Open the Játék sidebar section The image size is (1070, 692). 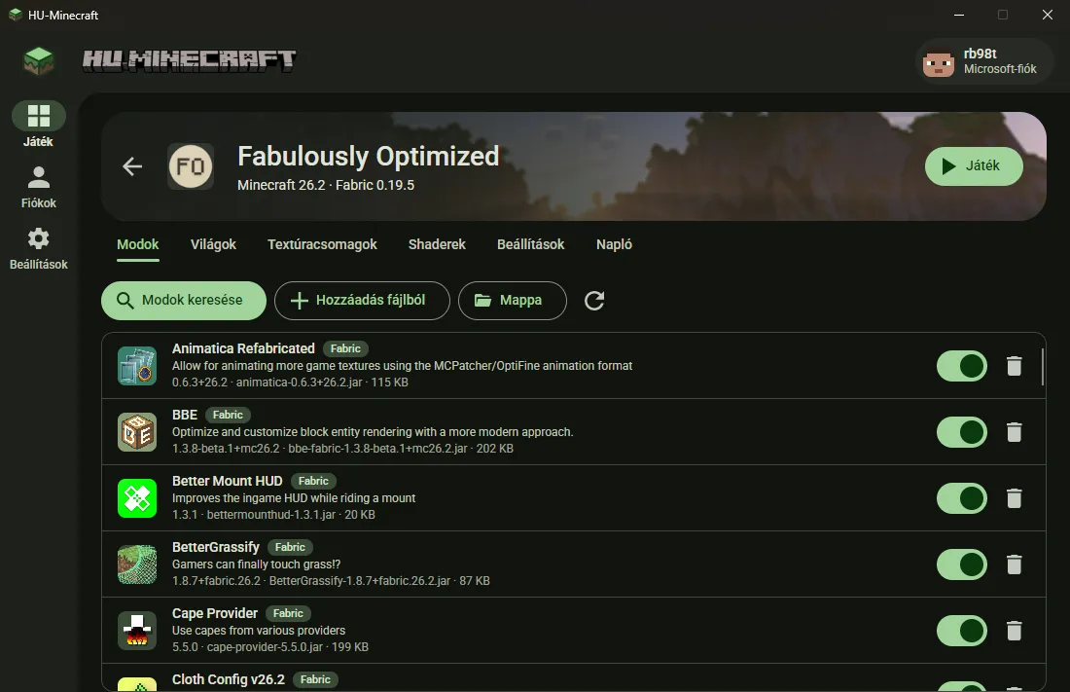pyautogui.click(x=38, y=125)
